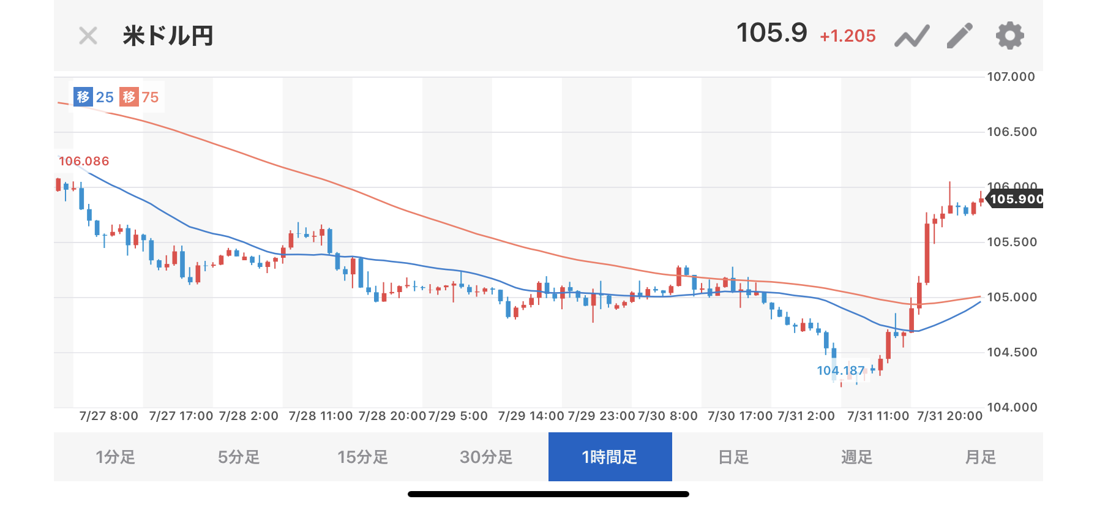1097x507 pixels.
Task: Tap the active 1時間足 tab
Action: [x=610, y=457]
